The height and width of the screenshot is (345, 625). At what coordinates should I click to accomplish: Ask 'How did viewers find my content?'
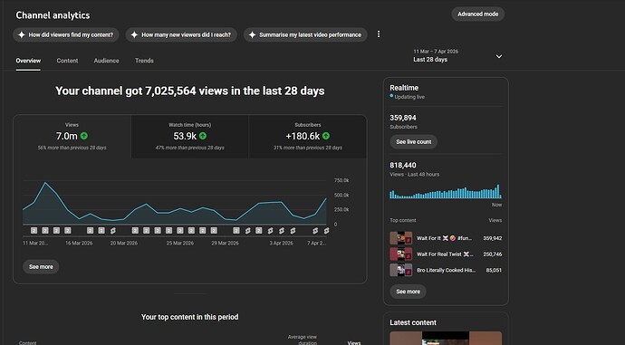tap(66, 34)
